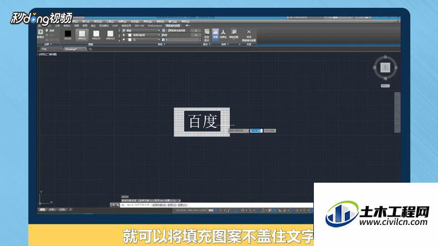Click the view label in drawing corner
This screenshot has height=246, width=438.
(47, 54)
